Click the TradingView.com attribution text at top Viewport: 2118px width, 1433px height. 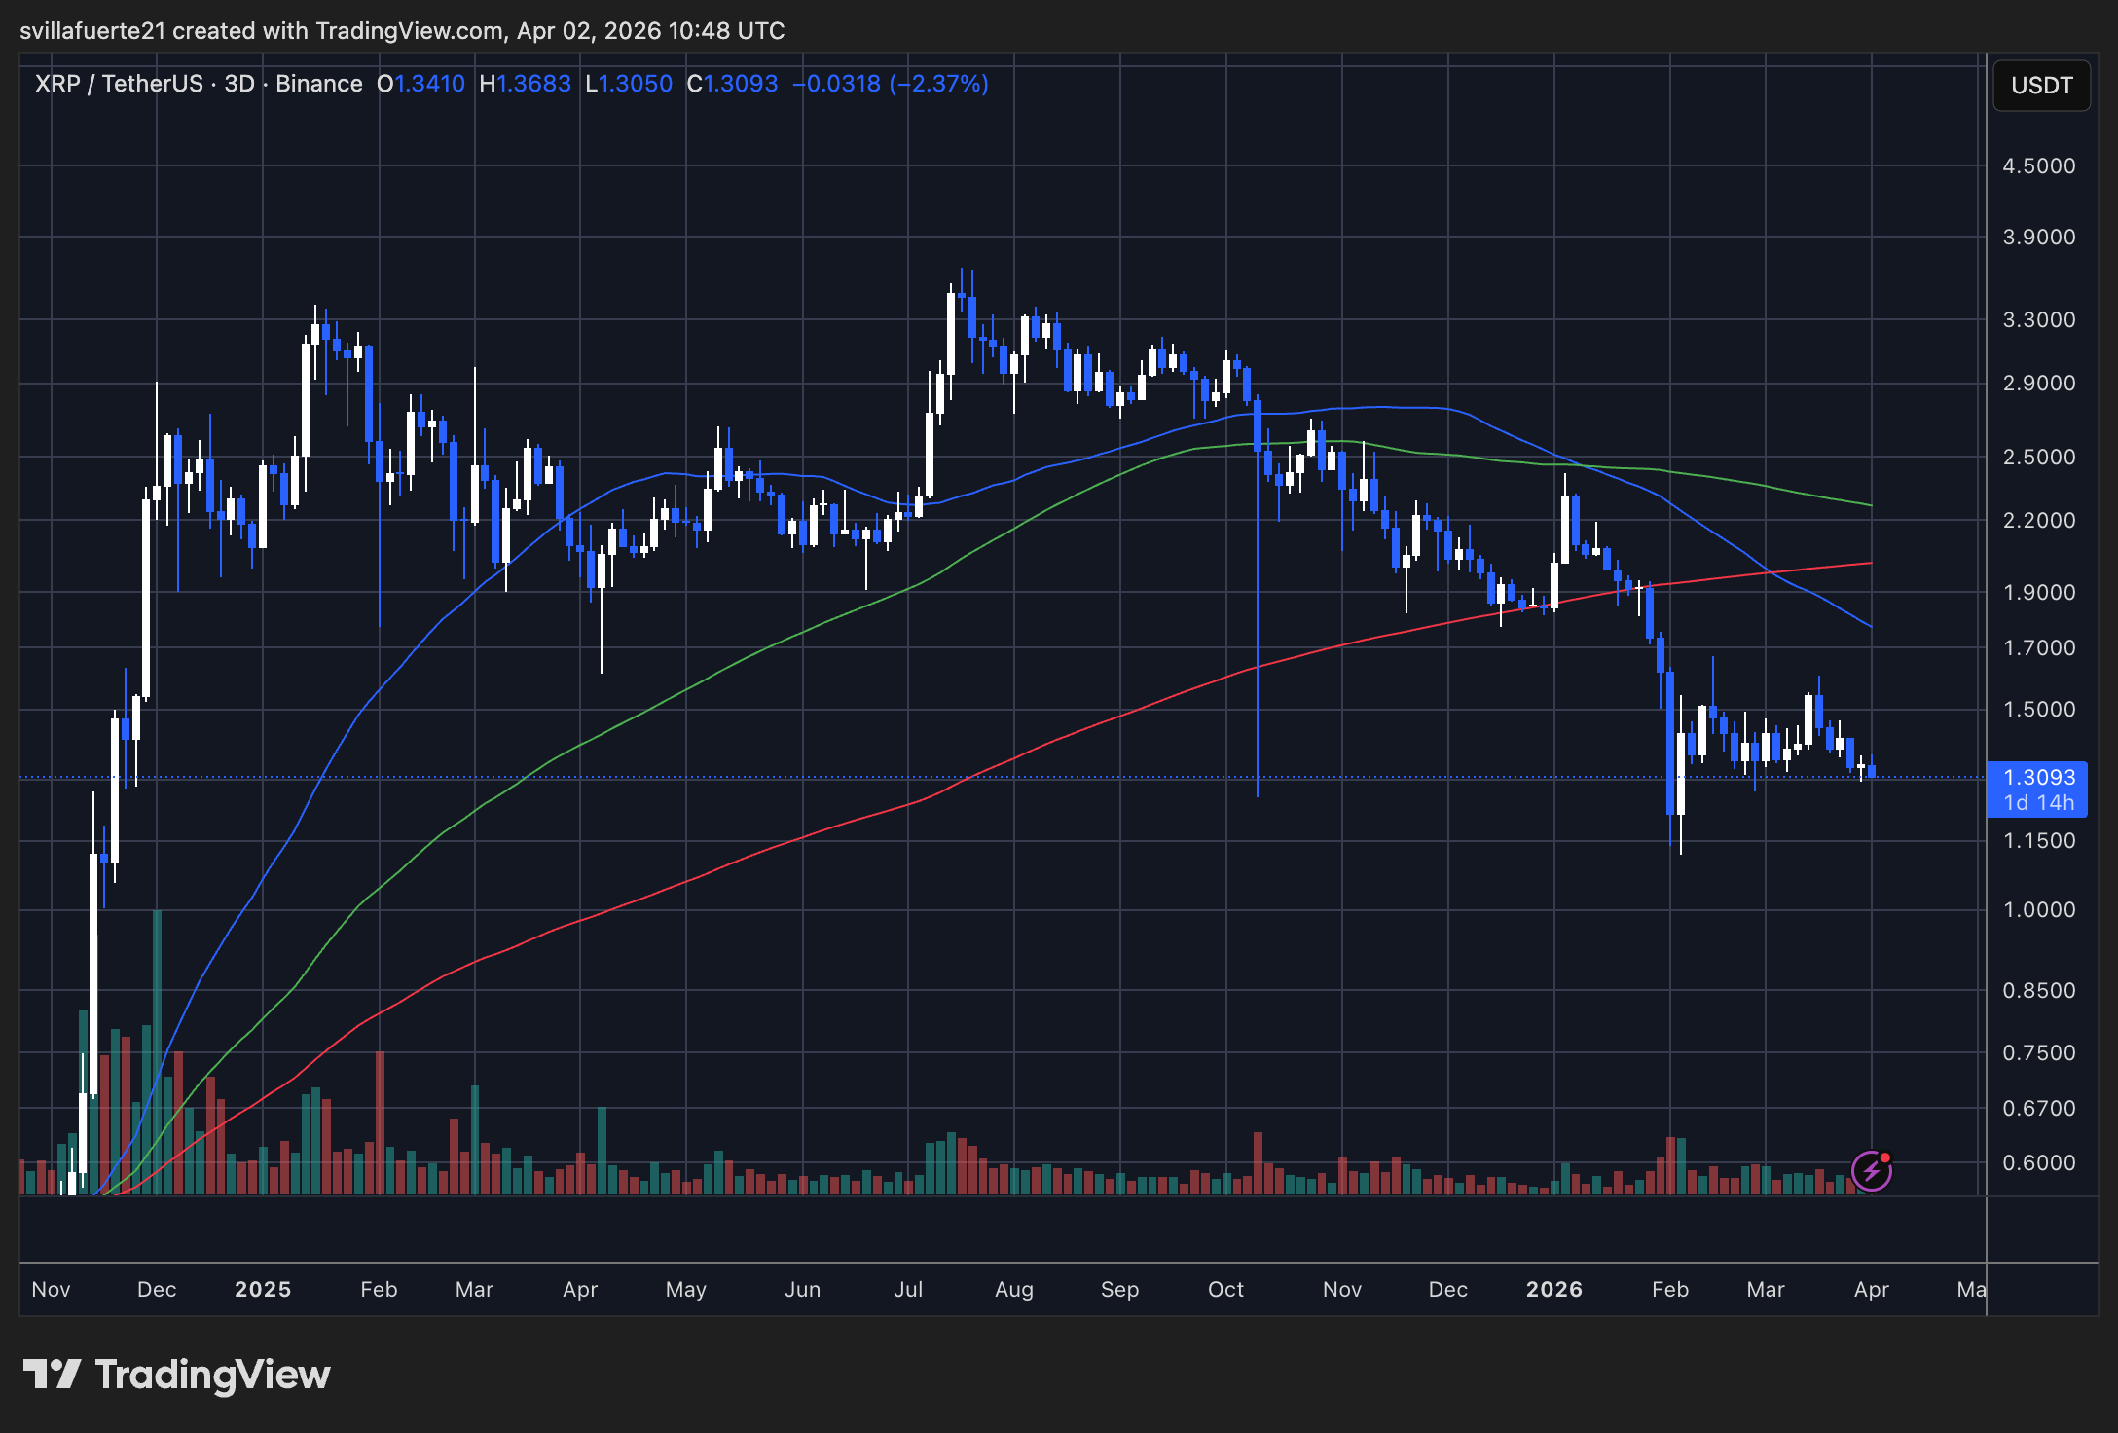(409, 31)
